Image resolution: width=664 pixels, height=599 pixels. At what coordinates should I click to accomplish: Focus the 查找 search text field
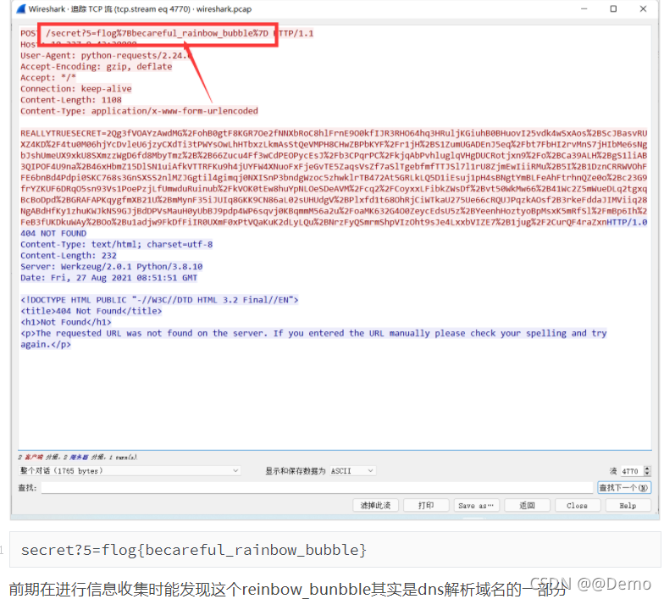point(317,488)
